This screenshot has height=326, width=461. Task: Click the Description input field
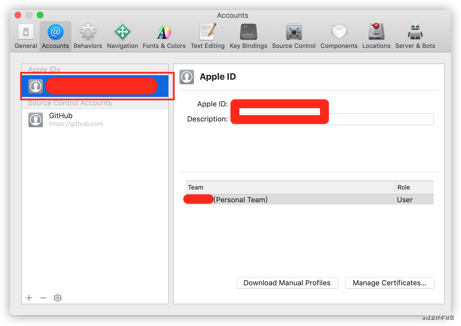(333, 119)
